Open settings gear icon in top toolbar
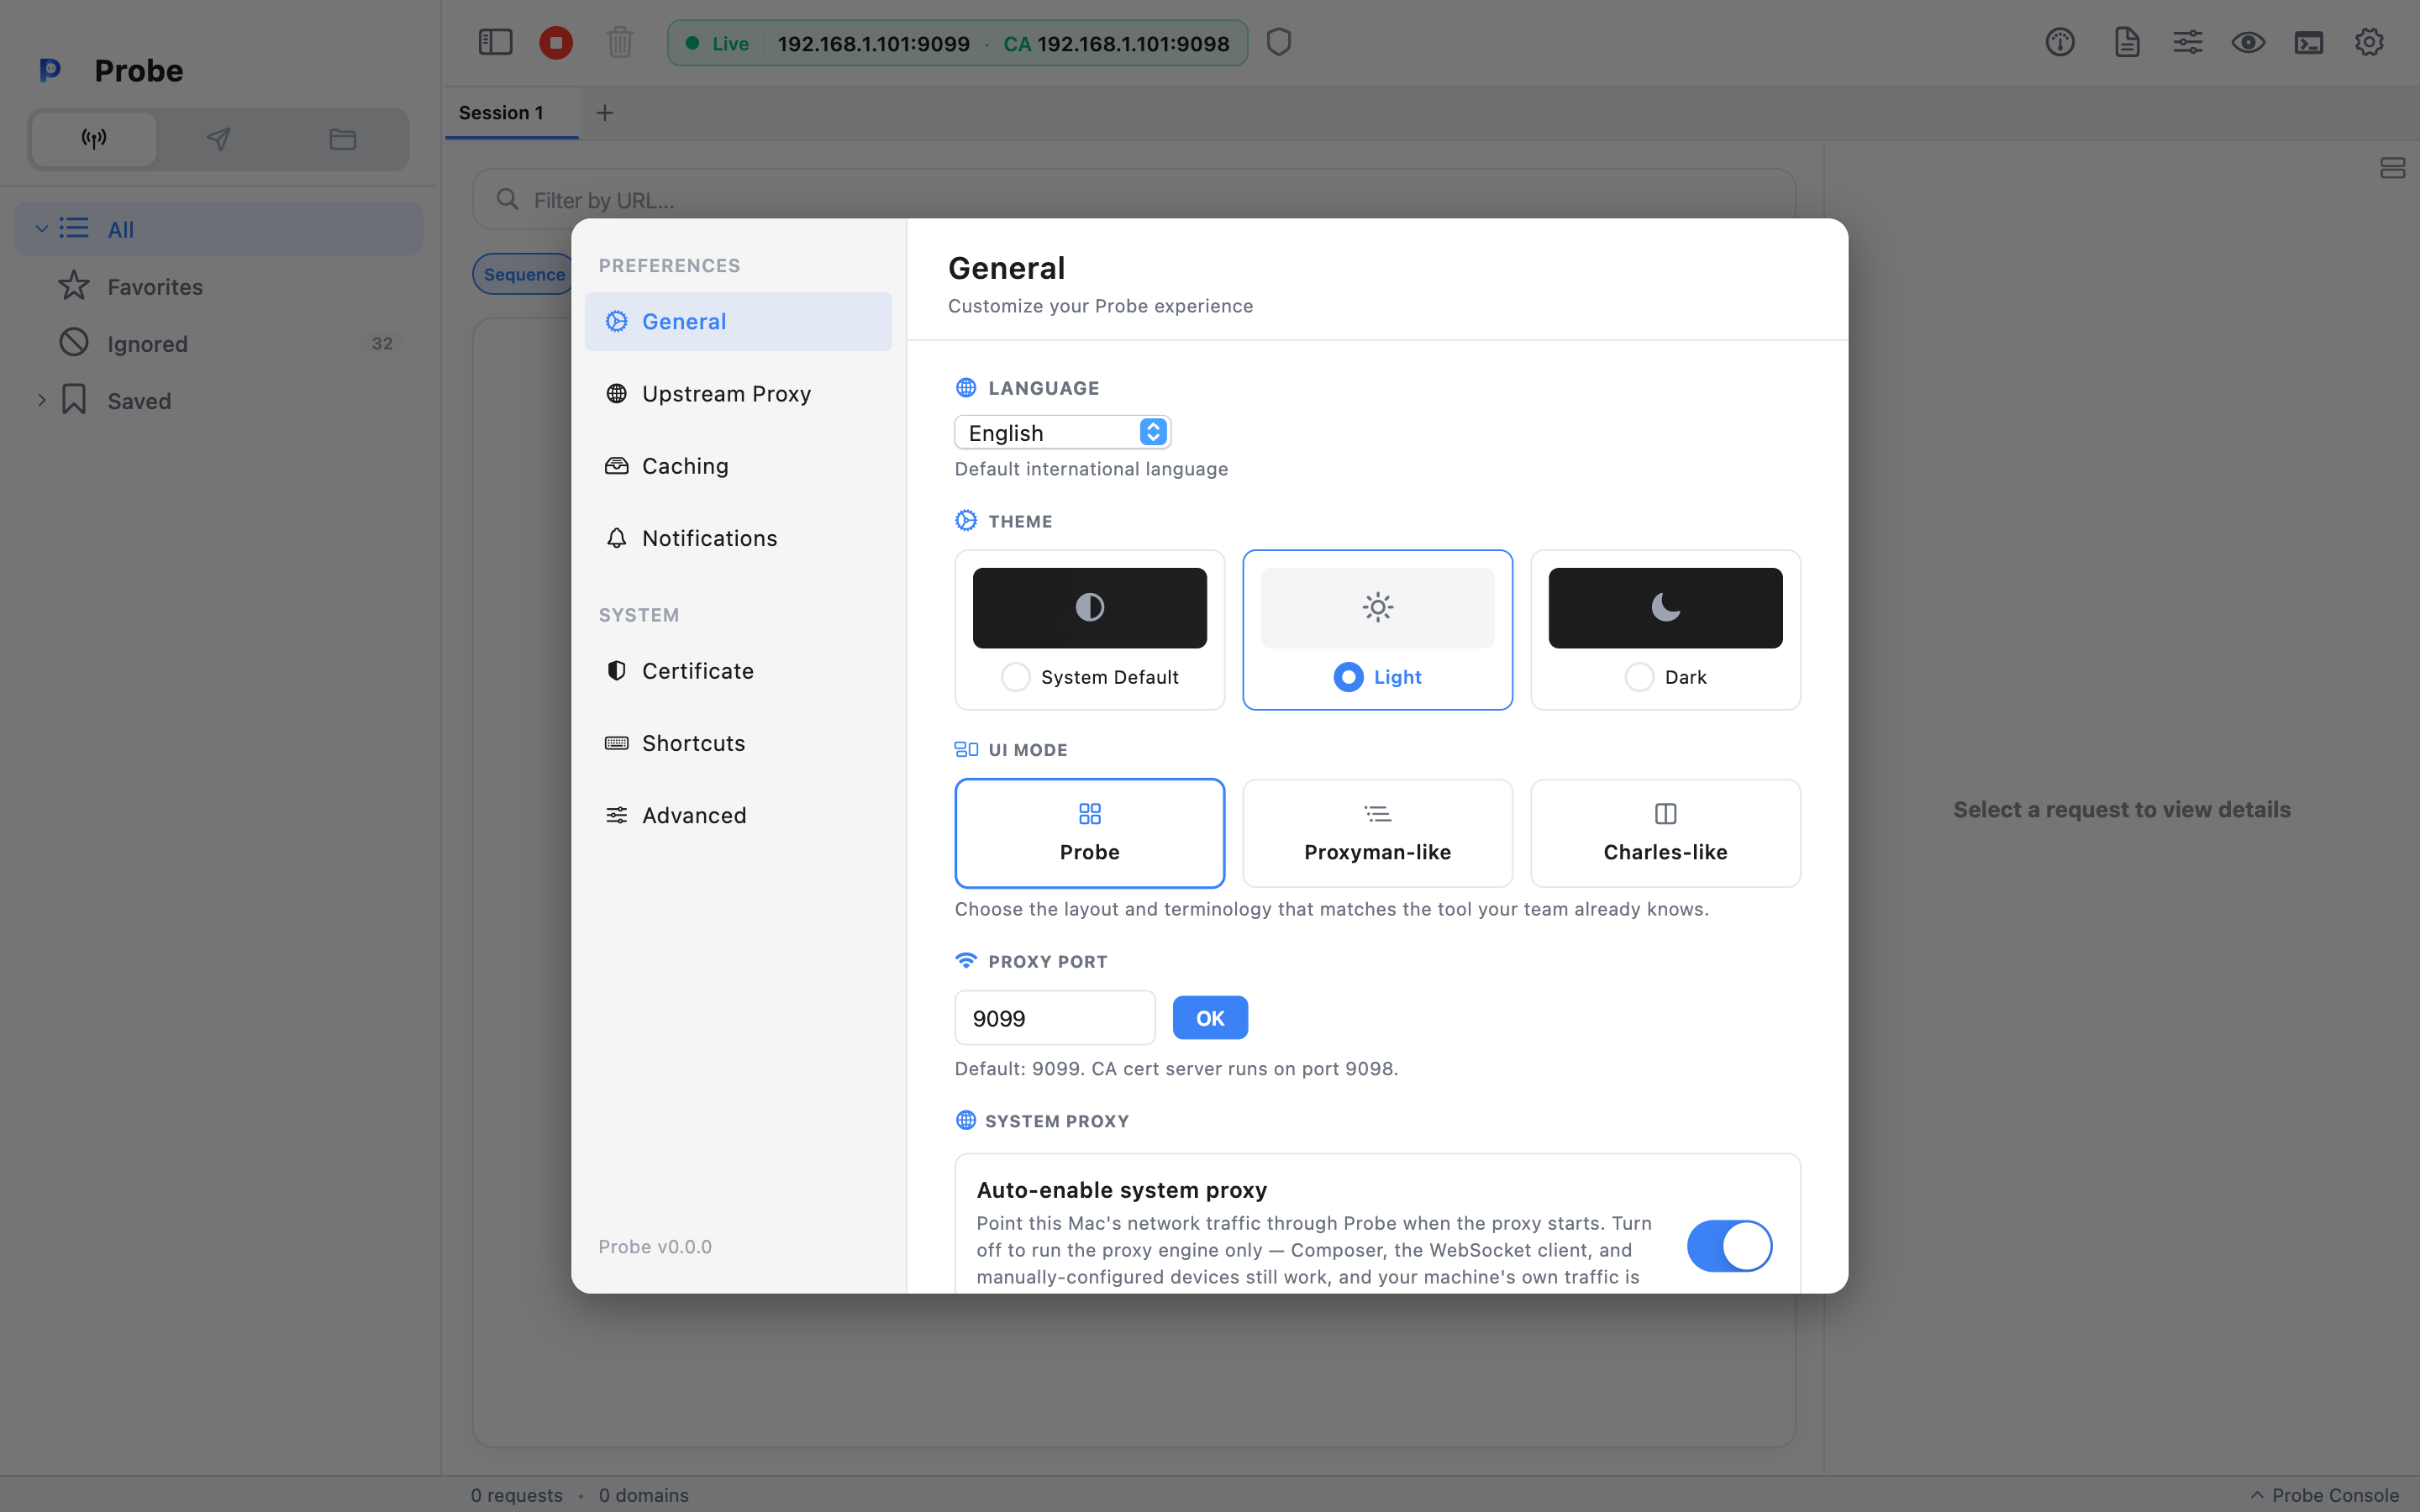The width and height of the screenshot is (2420, 1512). click(2369, 42)
